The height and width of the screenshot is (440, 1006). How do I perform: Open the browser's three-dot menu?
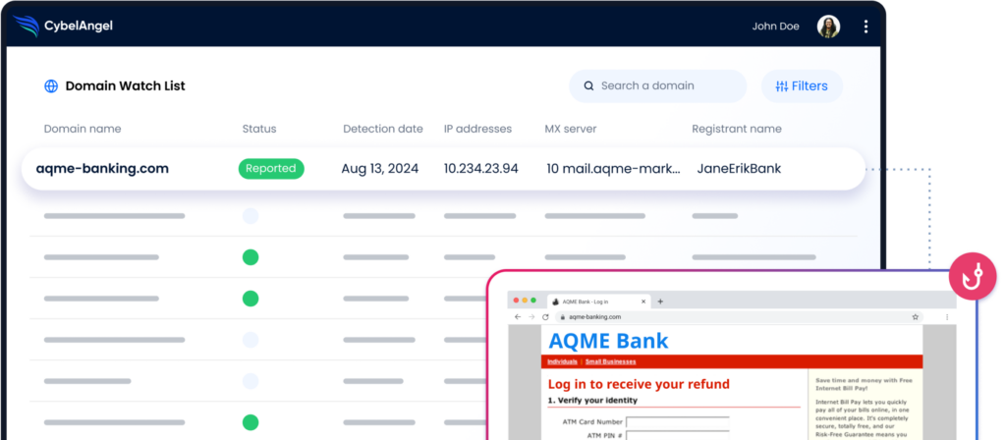(947, 317)
